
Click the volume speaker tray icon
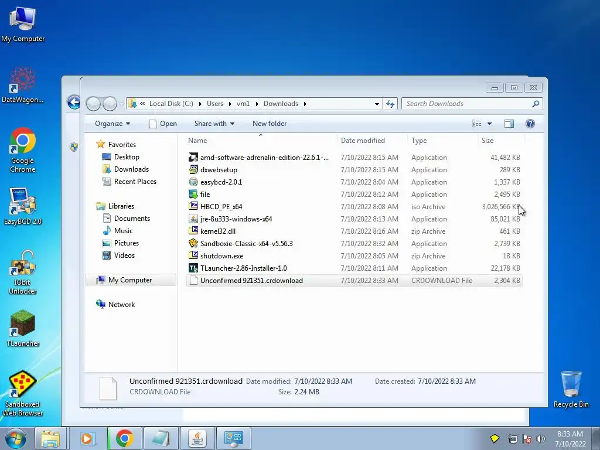541,439
